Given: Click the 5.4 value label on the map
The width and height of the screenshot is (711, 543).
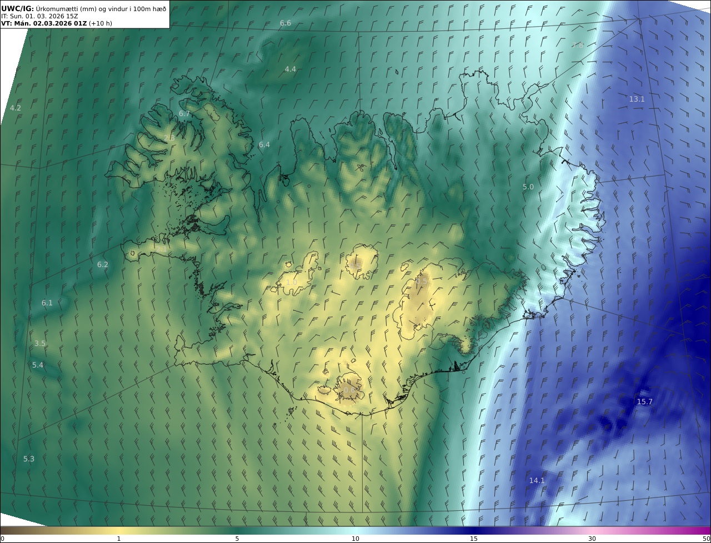Looking at the screenshot, I should pyautogui.click(x=38, y=365).
